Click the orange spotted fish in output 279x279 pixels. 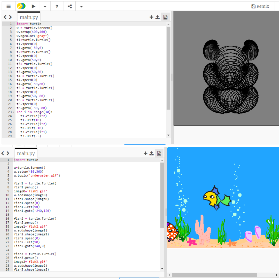pyautogui.click(x=172, y=231)
